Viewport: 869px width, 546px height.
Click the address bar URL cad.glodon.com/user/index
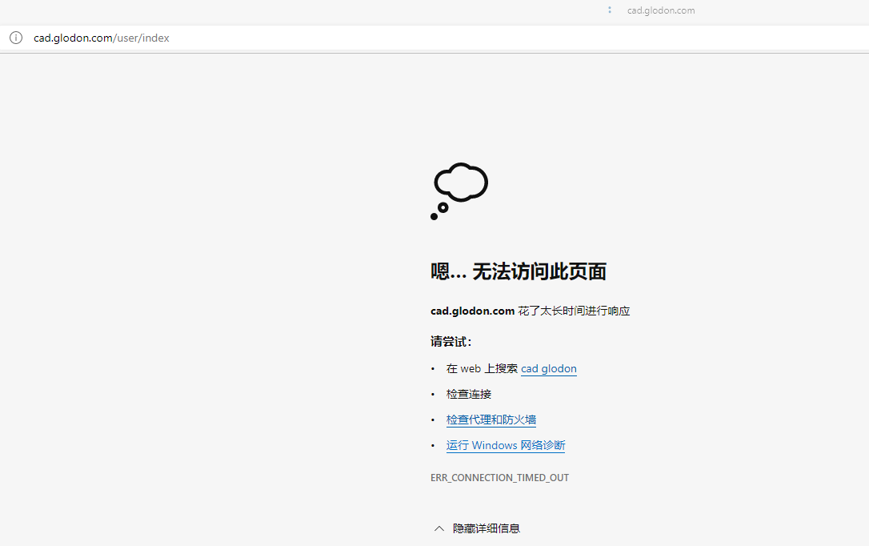(102, 38)
